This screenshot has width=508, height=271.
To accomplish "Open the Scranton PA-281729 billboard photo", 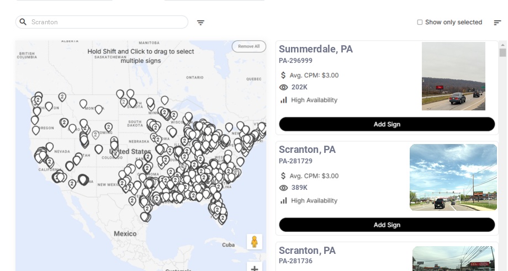I will (x=453, y=177).
